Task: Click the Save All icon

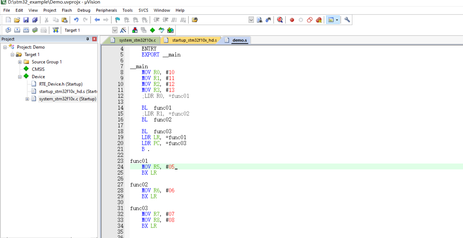Action: 35,20
